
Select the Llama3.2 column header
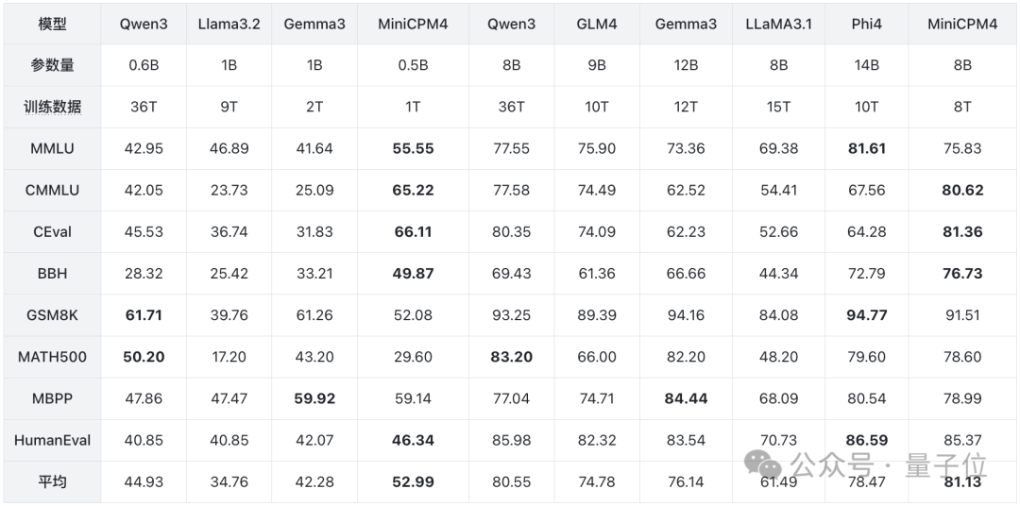point(229,24)
